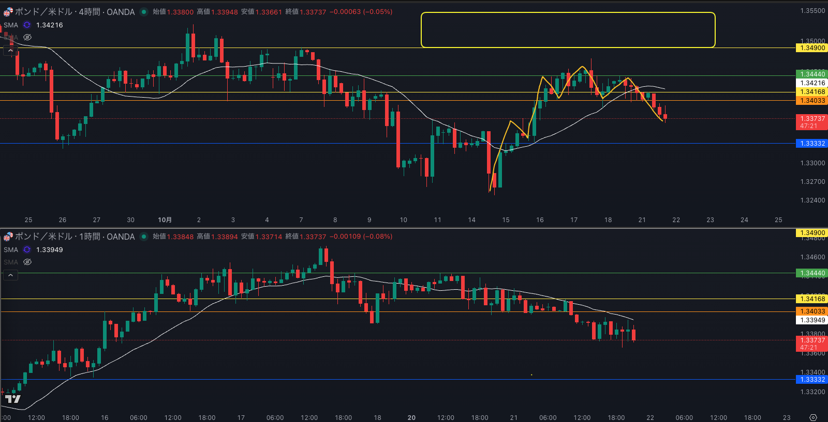Click the green market status dot on 1時間 chart
828x422 pixels.
(144, 237)
